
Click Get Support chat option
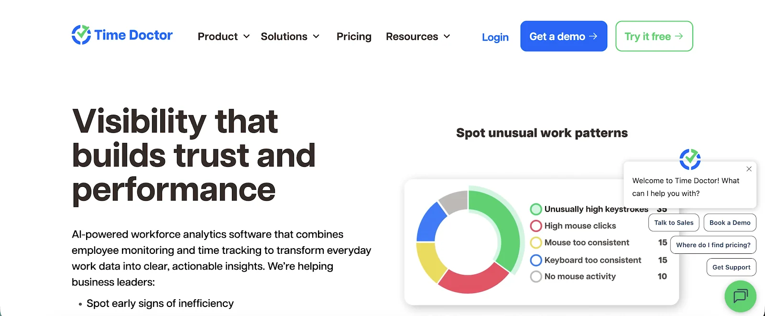click(x=731, y=267)
